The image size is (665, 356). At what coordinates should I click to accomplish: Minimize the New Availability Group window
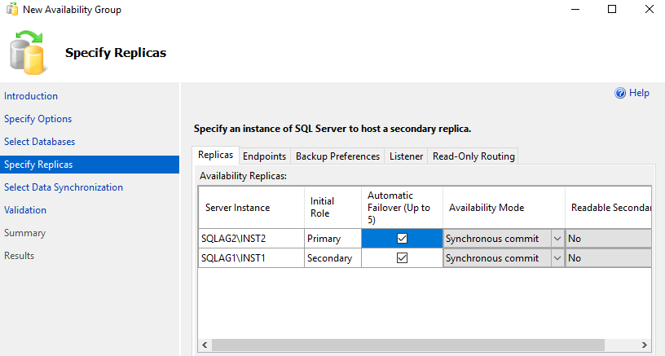click(x=575, y=9)
